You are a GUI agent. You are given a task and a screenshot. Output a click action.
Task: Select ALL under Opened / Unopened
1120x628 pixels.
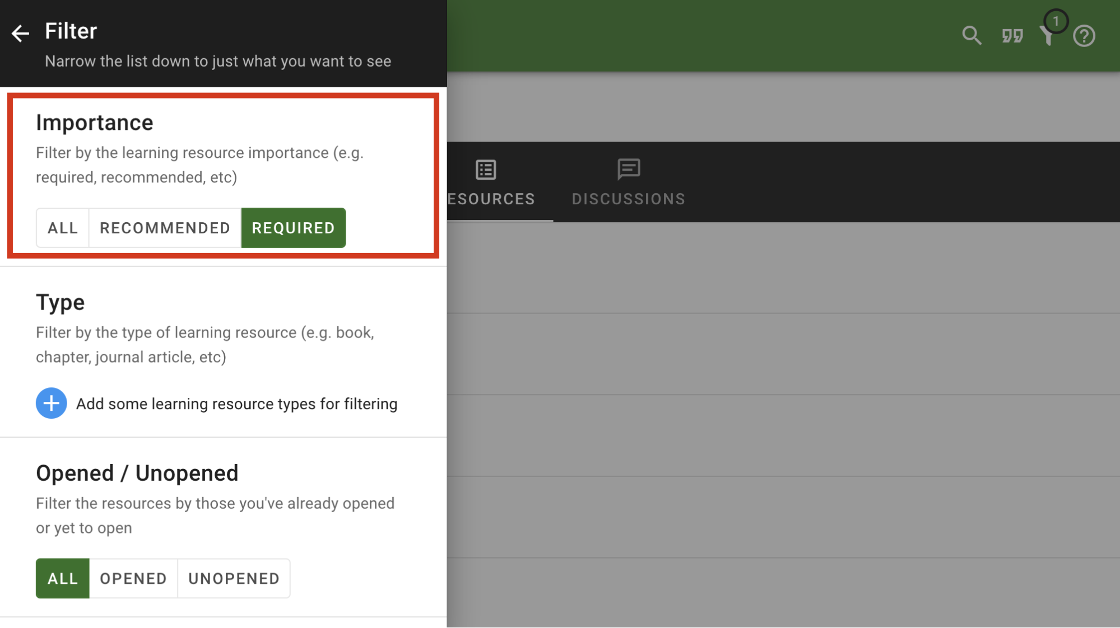(62, 578)
